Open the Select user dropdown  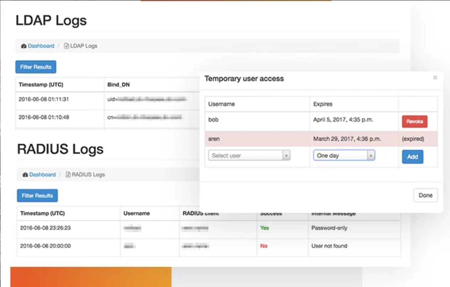(249, 155)
